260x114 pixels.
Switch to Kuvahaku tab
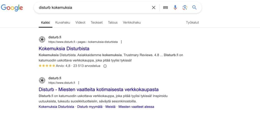(x=63, y=23)
